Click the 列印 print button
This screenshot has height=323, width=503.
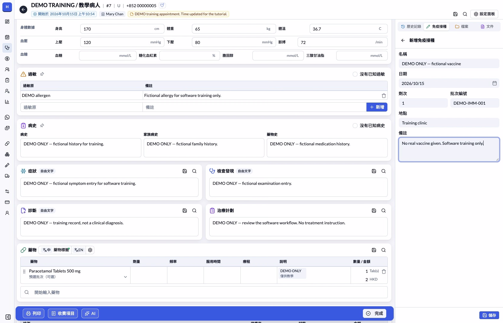[x=34, y=313]
